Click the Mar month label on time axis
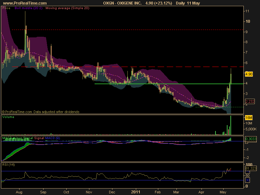The height and width of the screenshot is (195, 260). (x=176, y=192)
